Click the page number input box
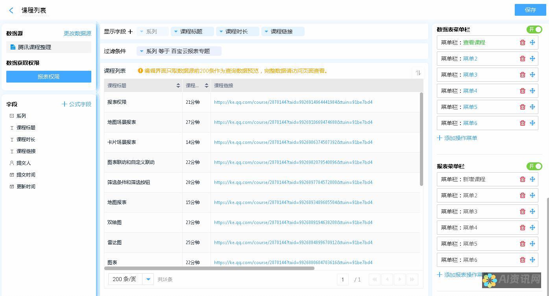Viewport: 549px width, 296px height. (x=343, y=279)
